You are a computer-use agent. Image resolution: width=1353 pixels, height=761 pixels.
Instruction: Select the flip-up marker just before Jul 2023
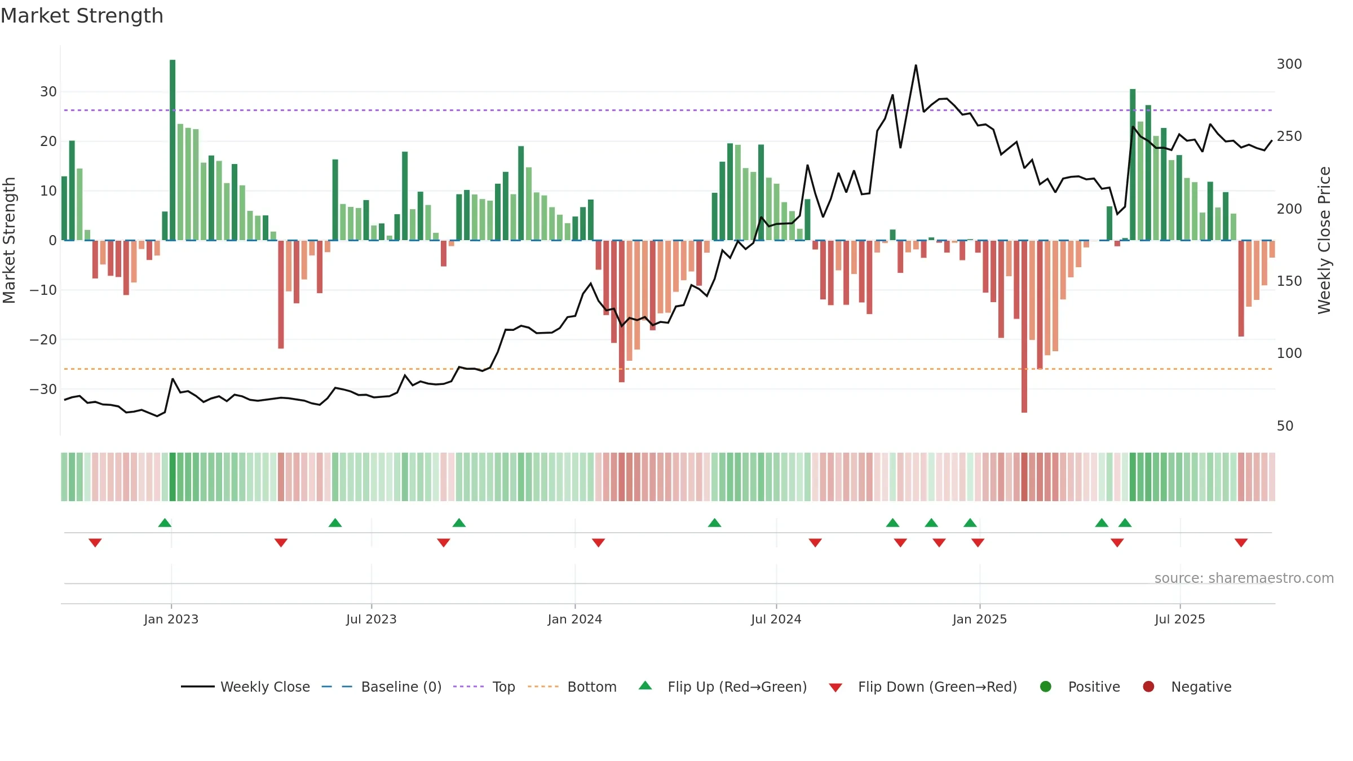(335, 523)
